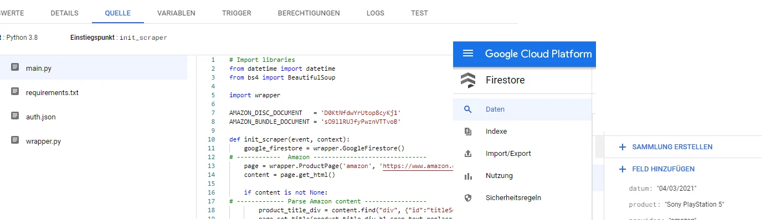Click the Indexe sidebar icon

pos(468,132)
